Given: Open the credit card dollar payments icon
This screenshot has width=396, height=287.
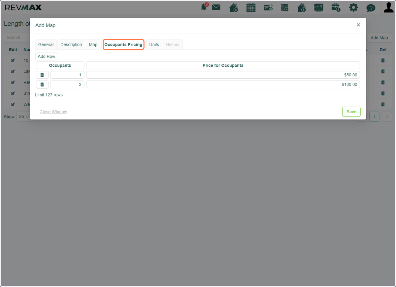Looking at the screenshot, I should [x=268, y=7].
